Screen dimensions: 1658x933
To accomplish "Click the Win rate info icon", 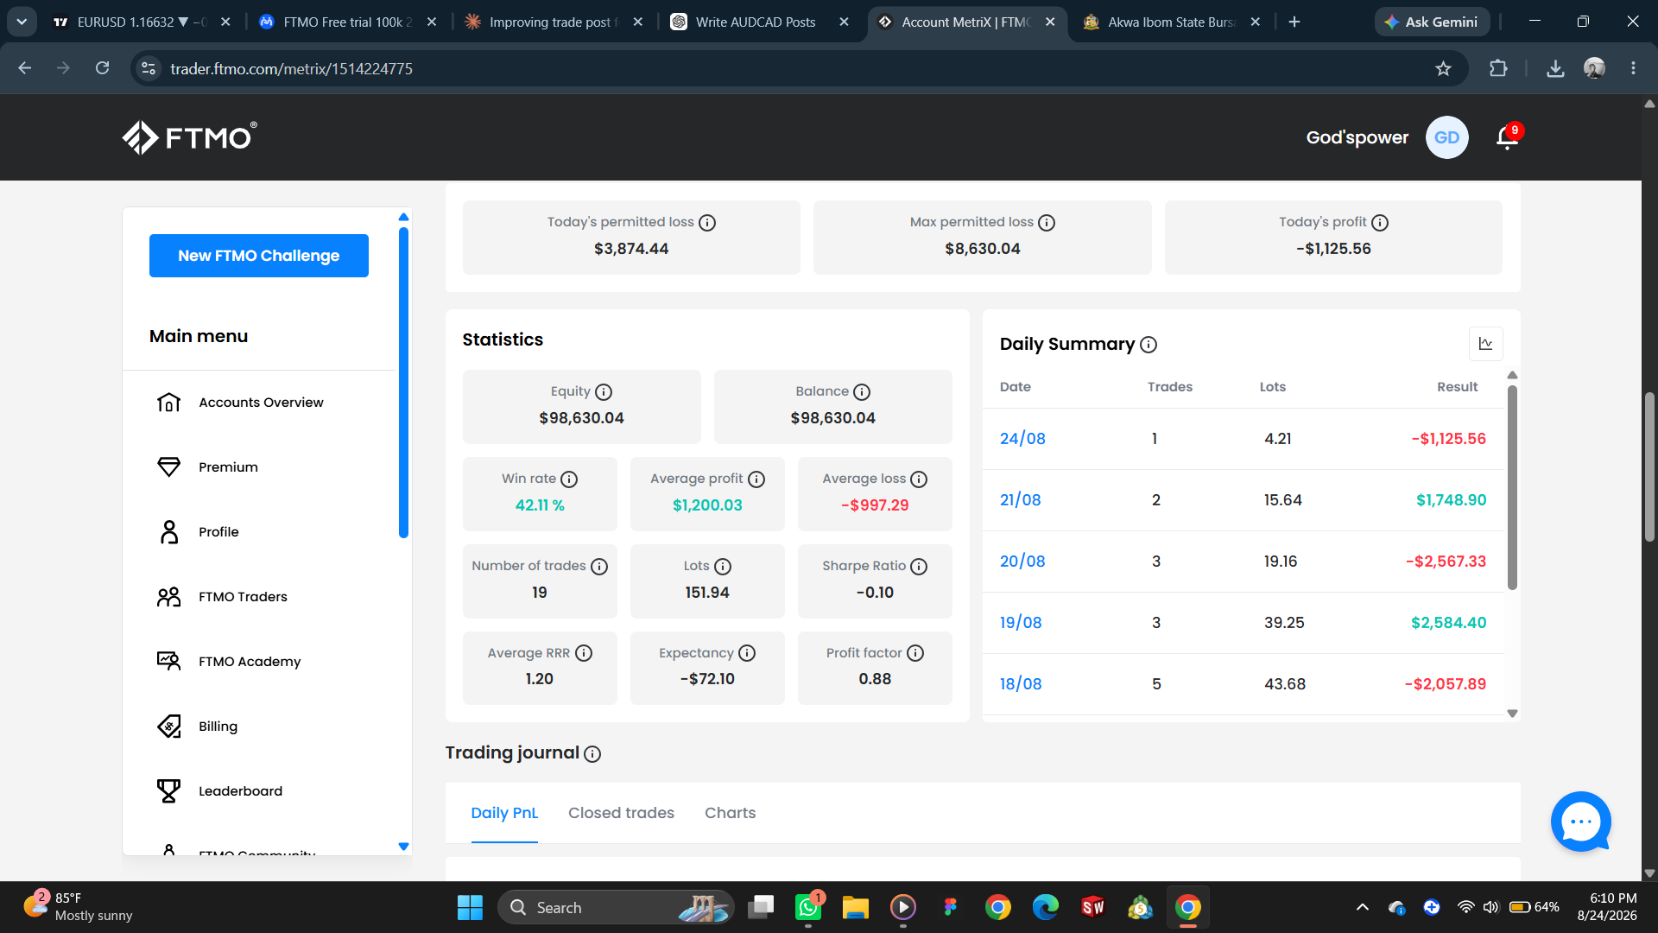I will pyautogui.click(x=569, y=479).
